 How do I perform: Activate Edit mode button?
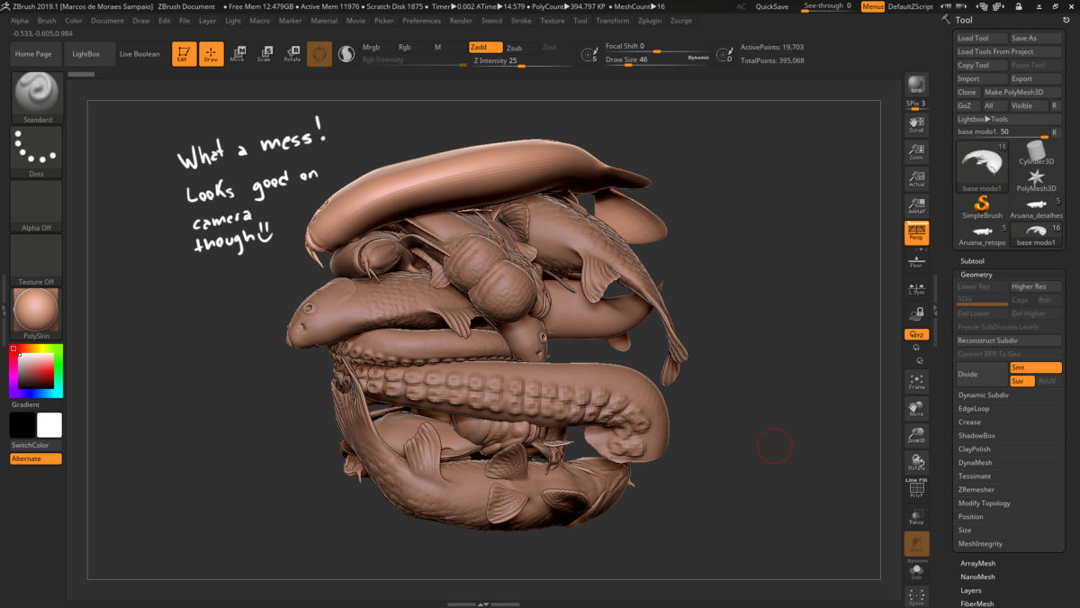pos(184,54)
